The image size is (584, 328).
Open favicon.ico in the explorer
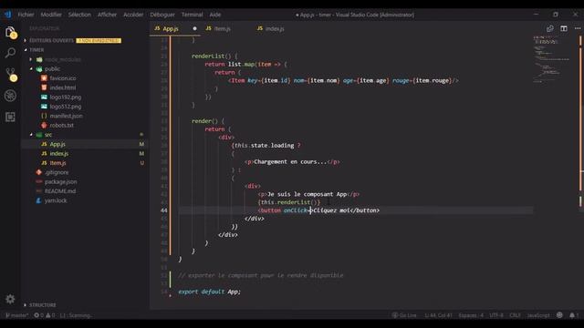click(x=63, y=78)
